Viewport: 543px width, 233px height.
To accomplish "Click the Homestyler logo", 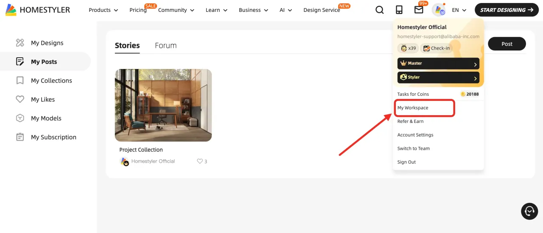I will (x=38, y=10).
